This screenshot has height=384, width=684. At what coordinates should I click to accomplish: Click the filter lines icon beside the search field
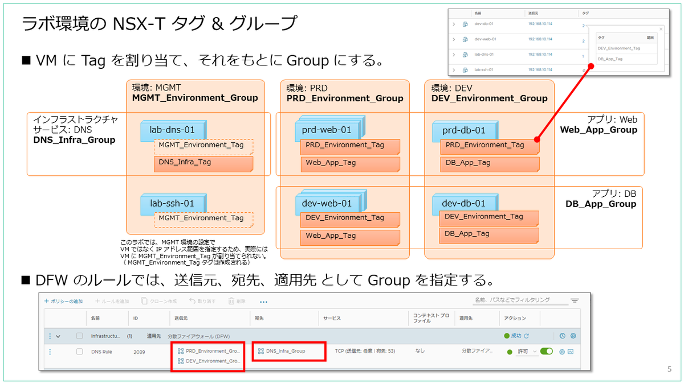pyautogui.click(x=575, y=300)
